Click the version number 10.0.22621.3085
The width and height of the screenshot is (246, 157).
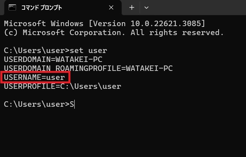[x=166, y=24]
